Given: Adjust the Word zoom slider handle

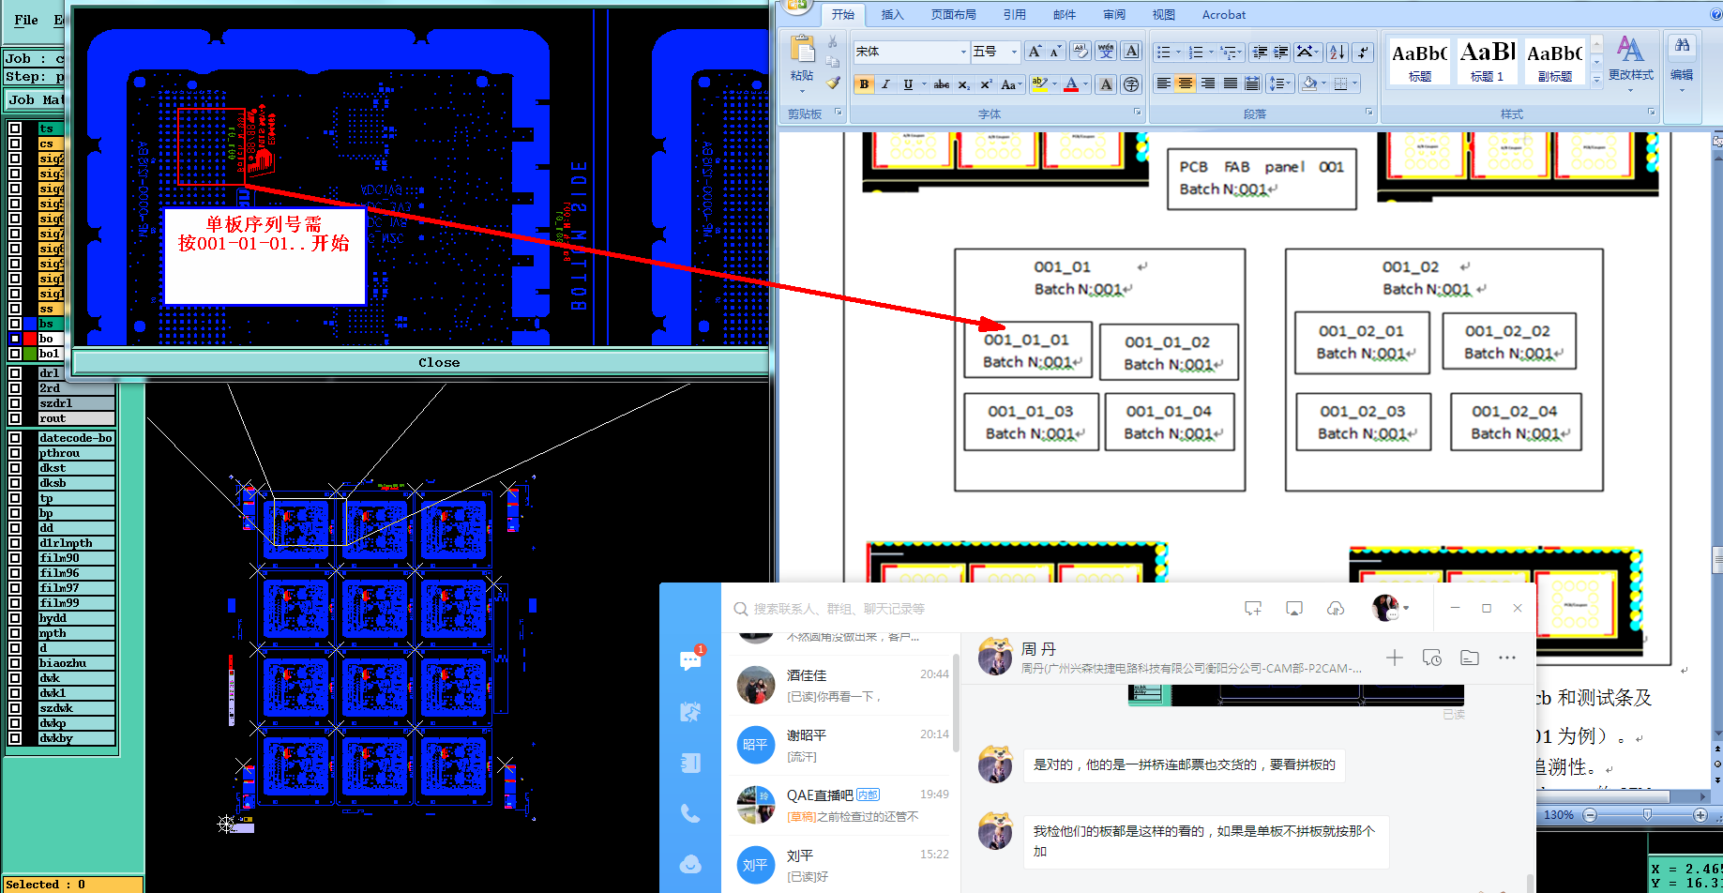Looking at the screenshot, I should (x=1647, y=815).
